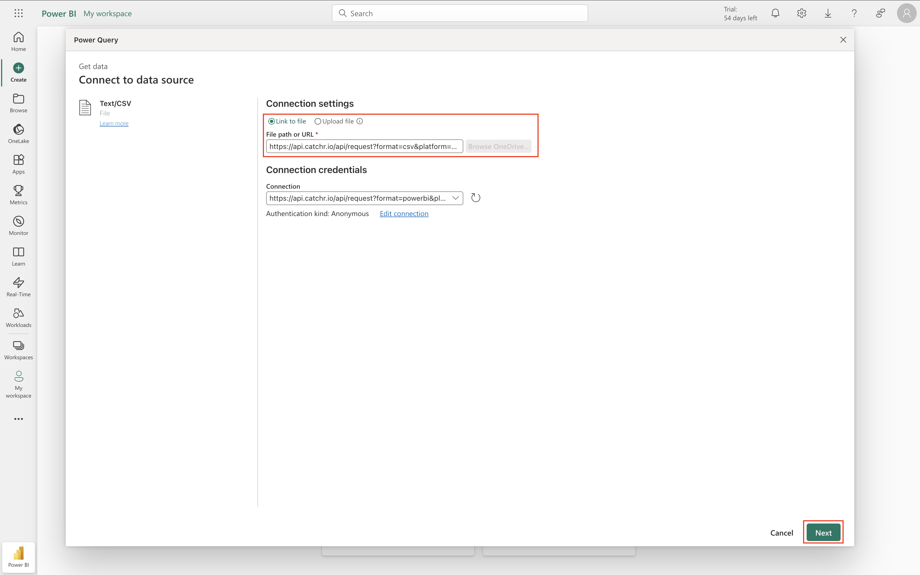Click the trial days left text

tap(740, 13)
